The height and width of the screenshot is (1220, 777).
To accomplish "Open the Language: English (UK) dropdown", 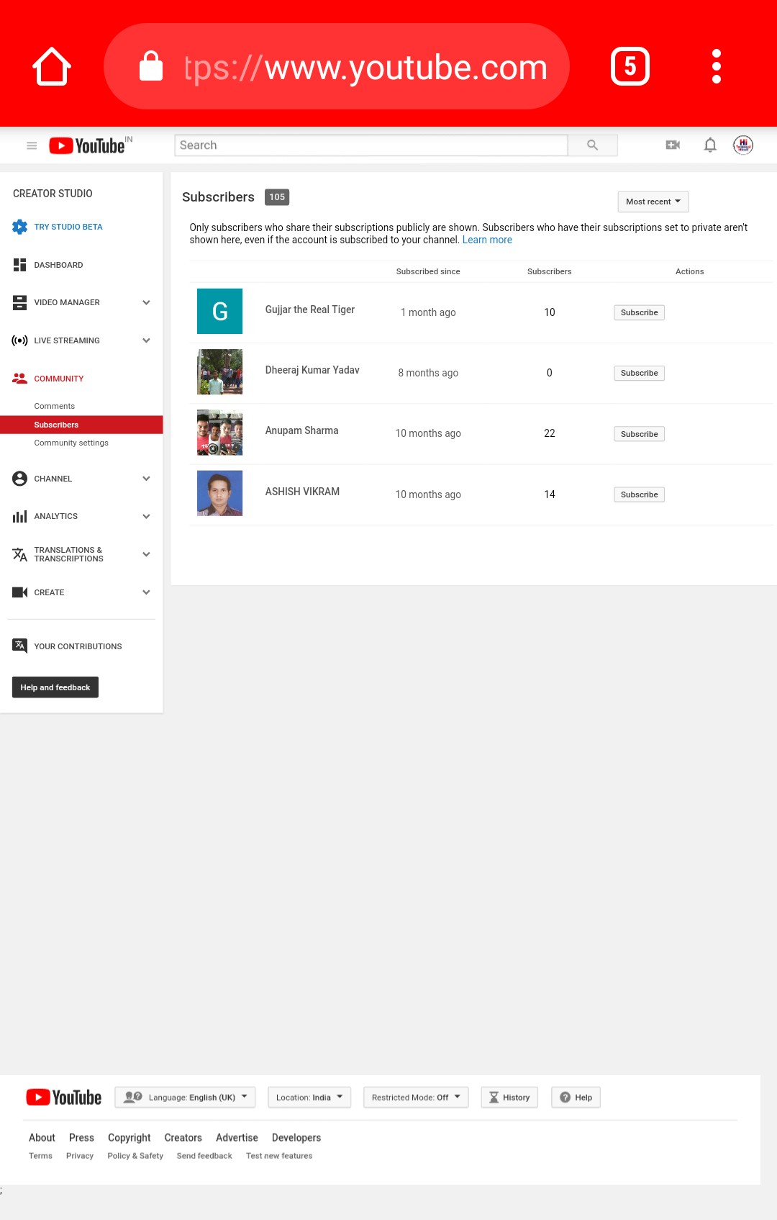I will coord(185,1097).
